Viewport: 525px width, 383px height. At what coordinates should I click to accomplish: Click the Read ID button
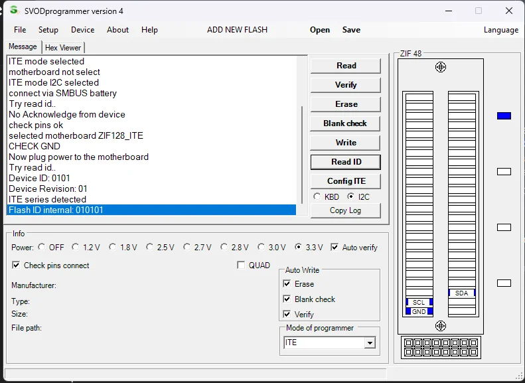(x=346, y=162)
